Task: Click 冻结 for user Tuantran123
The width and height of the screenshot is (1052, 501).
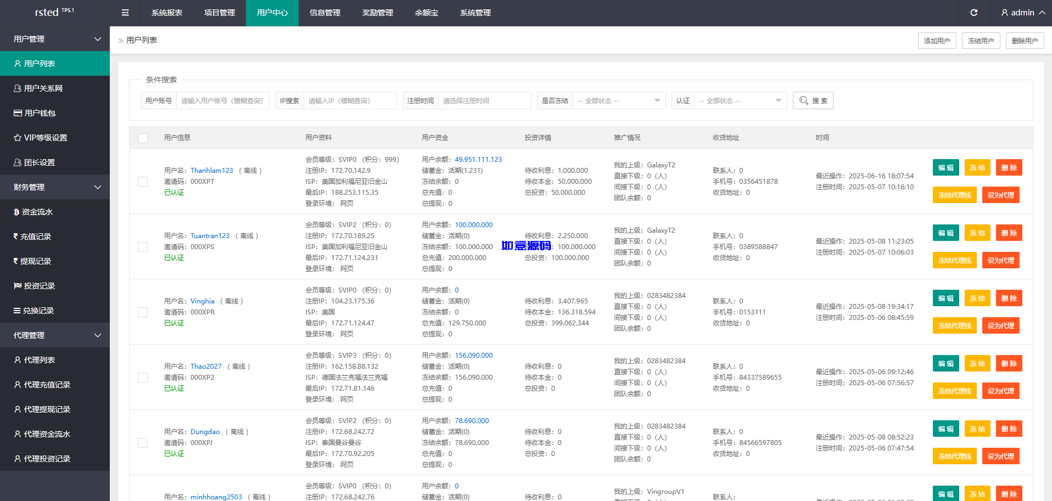Action: 977,233
